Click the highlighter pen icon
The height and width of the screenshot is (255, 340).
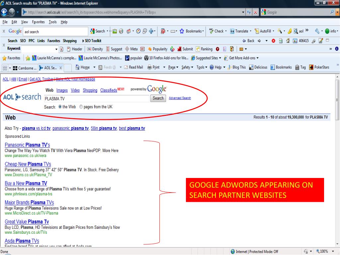pyautogui.click(x=290, y=31)
